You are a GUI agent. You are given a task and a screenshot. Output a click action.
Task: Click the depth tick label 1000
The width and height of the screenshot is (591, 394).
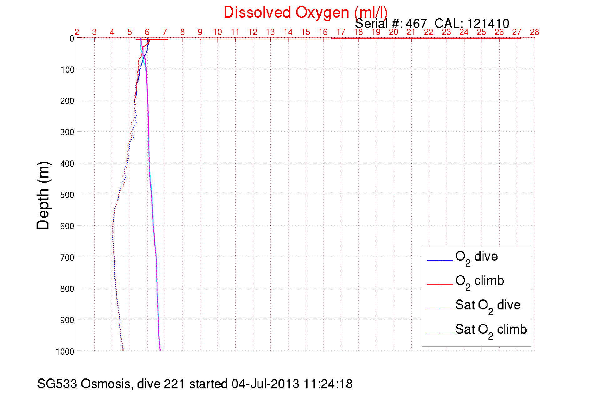point(65,352)
